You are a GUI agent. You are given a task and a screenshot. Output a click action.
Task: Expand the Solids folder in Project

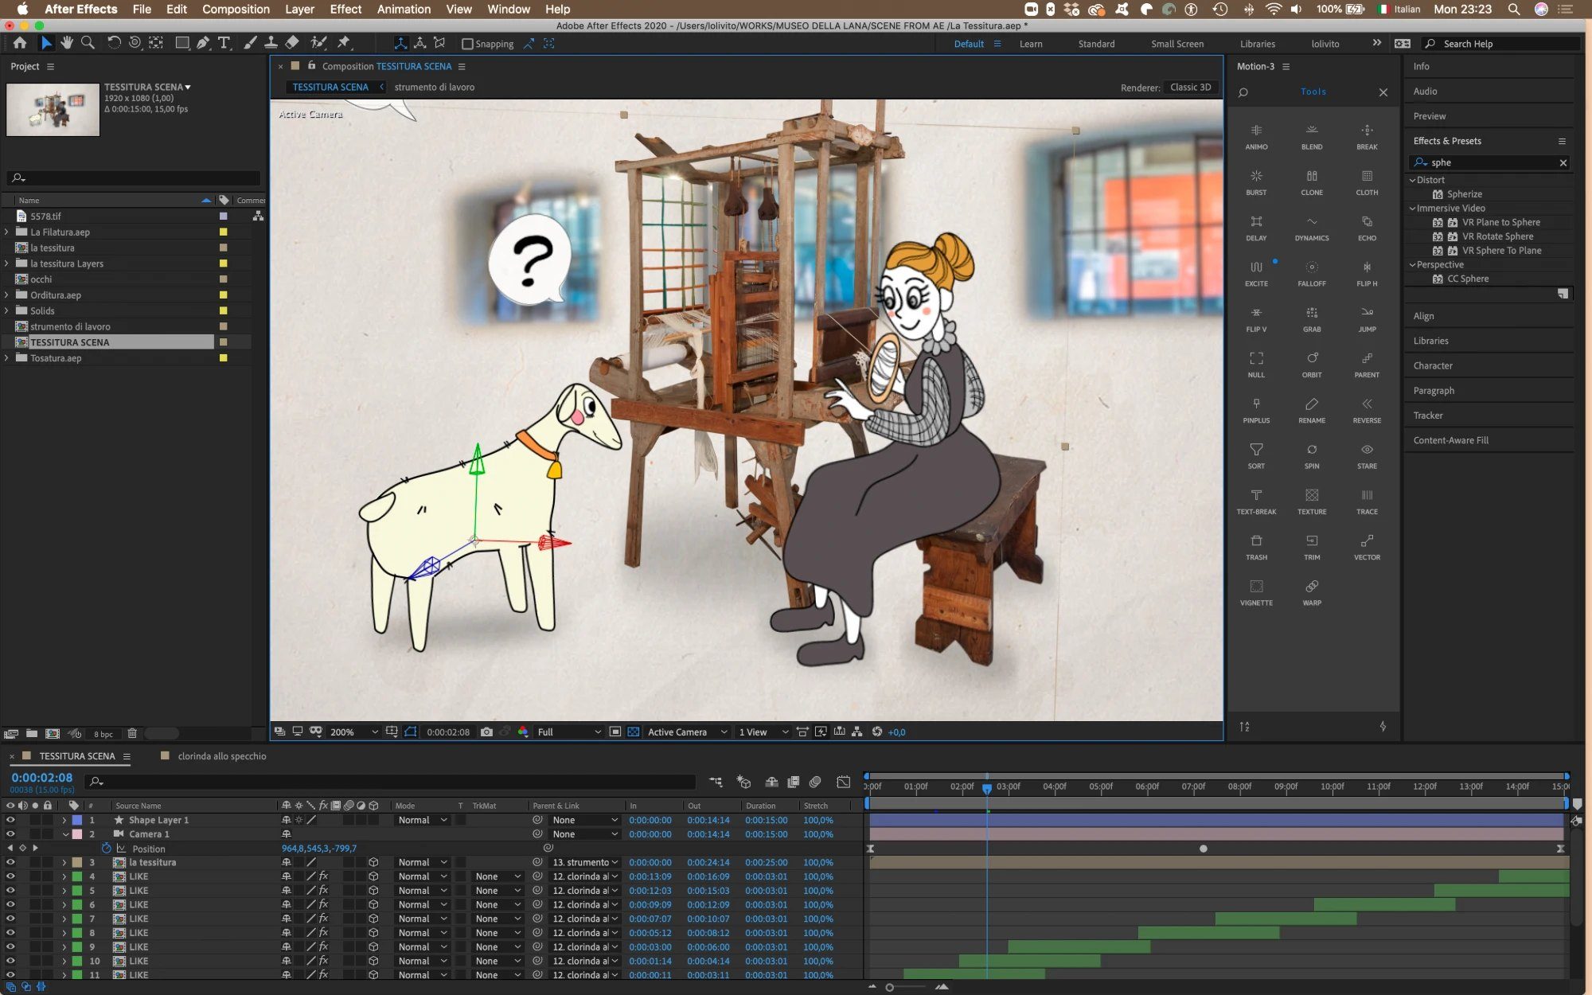(x=7, y=310)
